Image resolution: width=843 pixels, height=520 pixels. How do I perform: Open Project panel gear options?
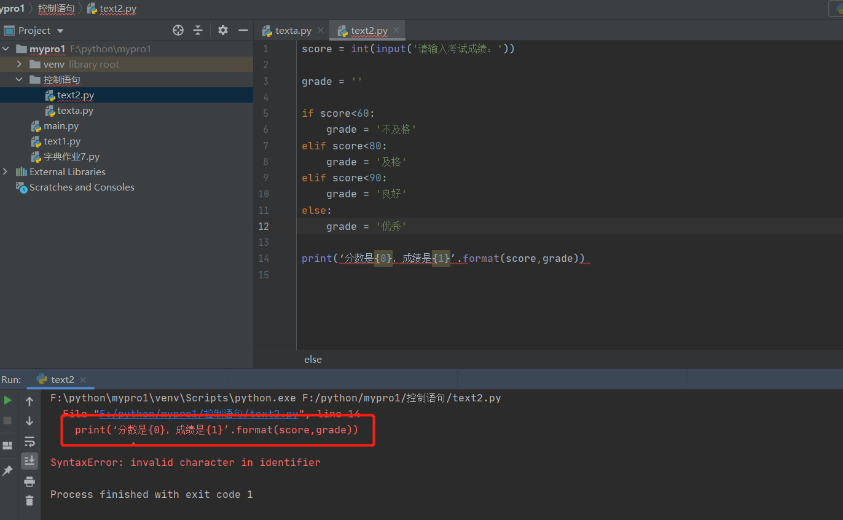[223, 30]
